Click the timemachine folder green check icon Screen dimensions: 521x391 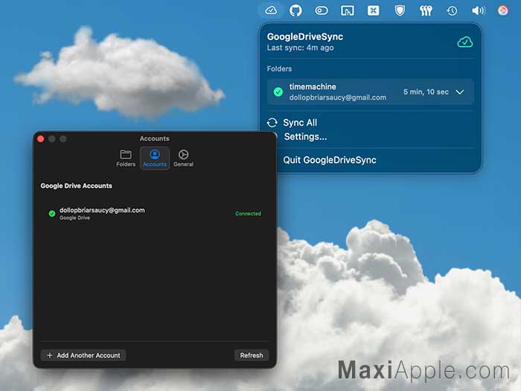278,92
